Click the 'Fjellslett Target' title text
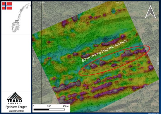The width and height of the screenshot is (161, 114). point(16,107)
